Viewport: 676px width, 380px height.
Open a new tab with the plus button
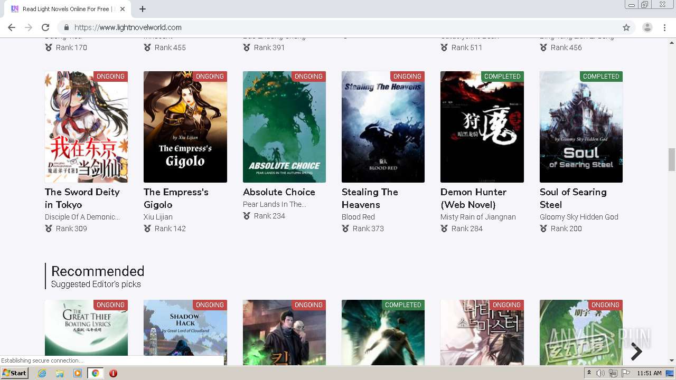pyautogui.click(x=143, y=9)
